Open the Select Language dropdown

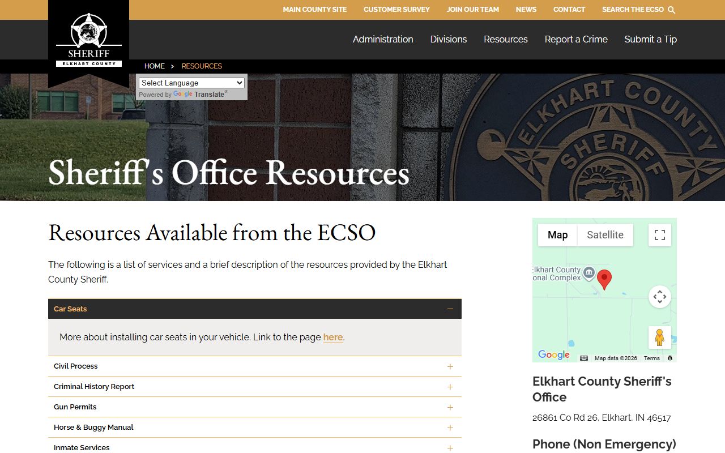click(191, 83)
